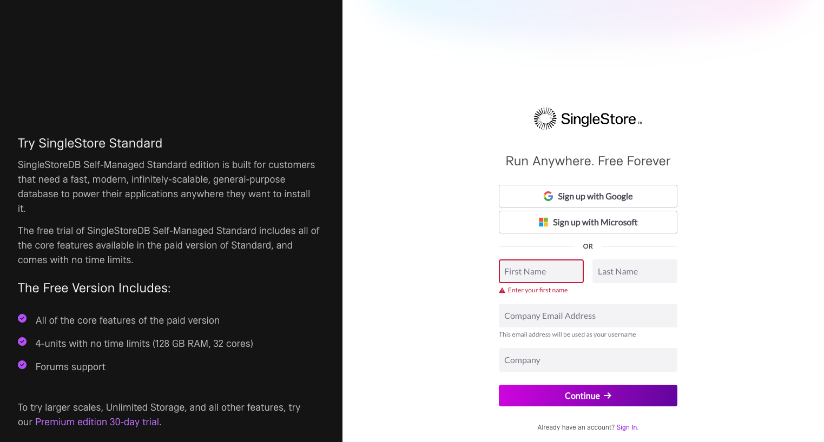Click the red warning triangle icon
The height and width of the screenshot is (442, 824).
point(502,291)
